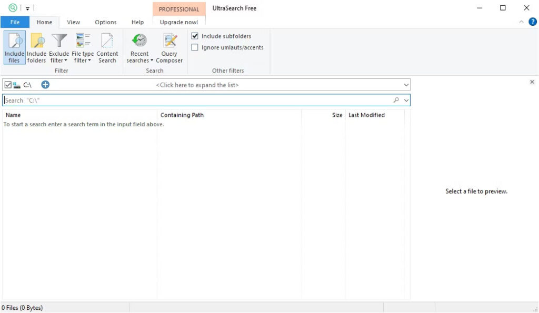Expand the drive list via its dropdown arrow
This screenshot has height=313, width=539.
pyautogui.click(x=405, y=84)
